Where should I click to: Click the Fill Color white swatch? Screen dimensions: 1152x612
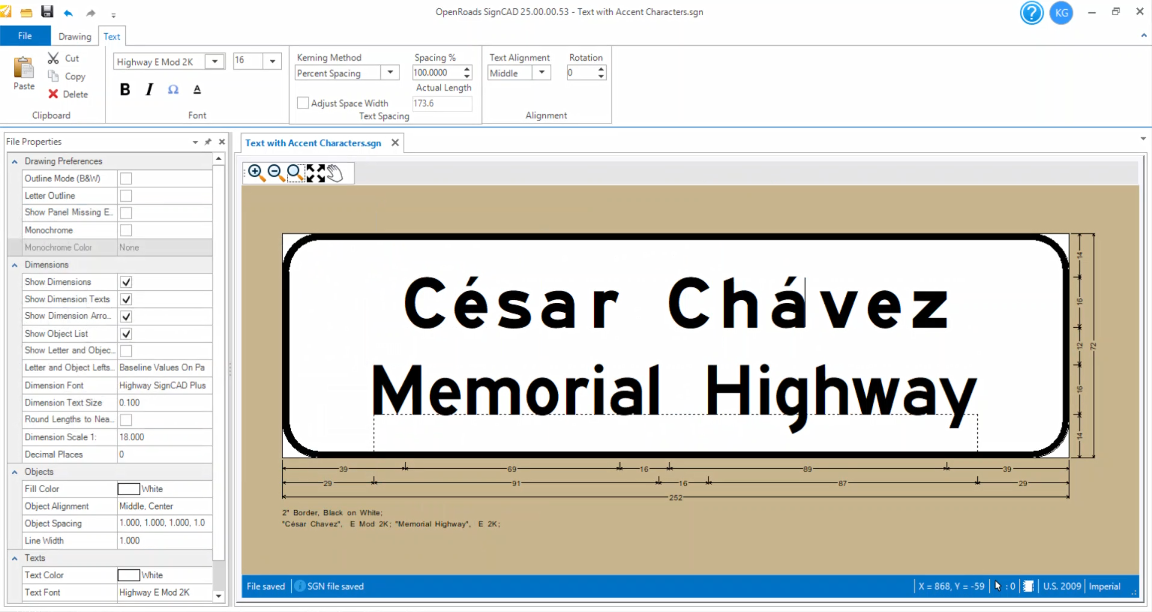128,489
